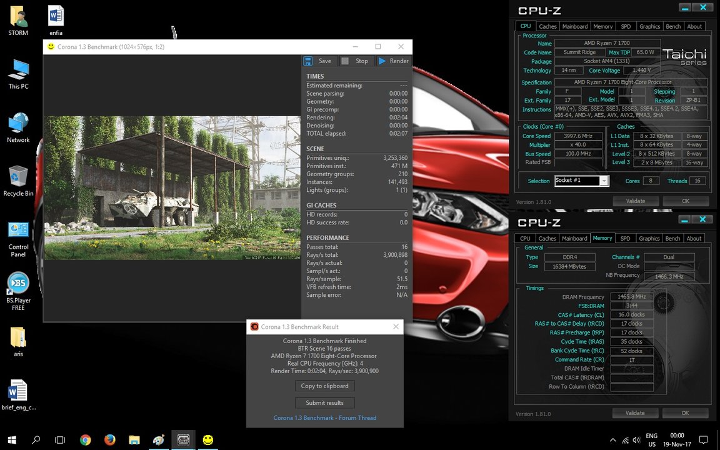720x450 pixels.
Task: Open About tab in bottom CPU-Z window
Action: (694, 239)
